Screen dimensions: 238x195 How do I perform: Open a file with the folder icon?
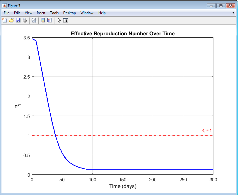pos(11,20)
